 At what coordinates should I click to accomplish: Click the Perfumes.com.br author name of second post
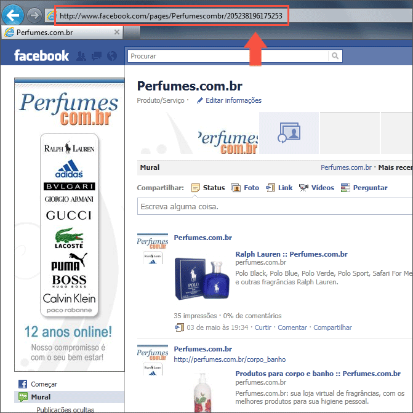[x=203, y=349]
